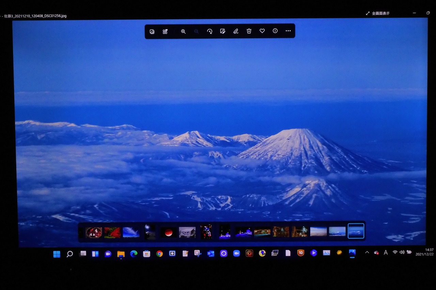
Task: Click the zoom in magnifier icon
Action: (183, 31)
